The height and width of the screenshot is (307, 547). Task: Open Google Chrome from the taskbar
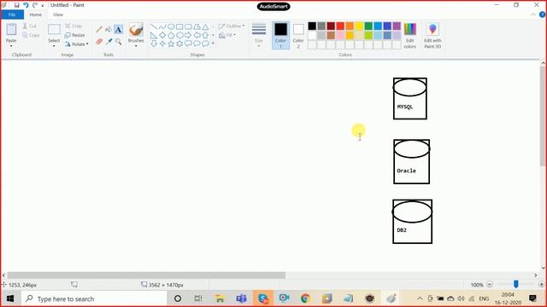[305, 298]
